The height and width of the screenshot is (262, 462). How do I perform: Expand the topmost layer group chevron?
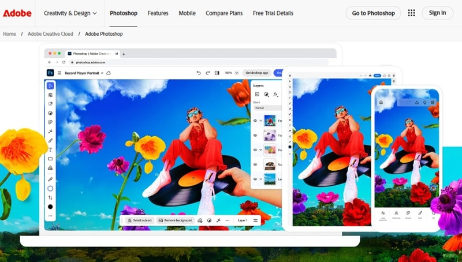(x=261, y=121)
